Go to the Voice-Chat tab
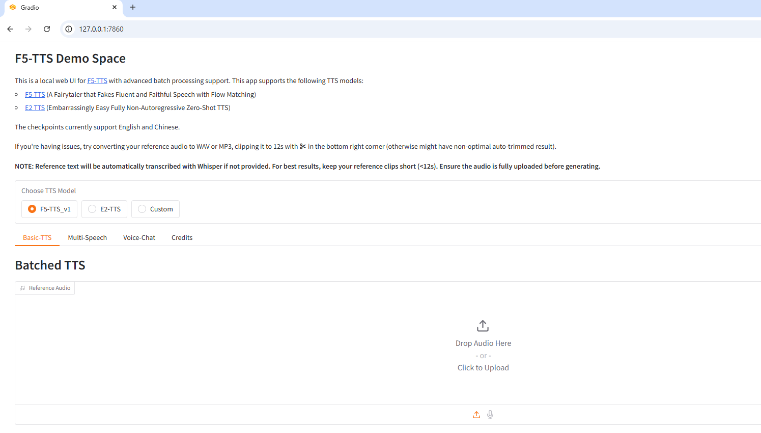Viewport: 761px width, 433px height. click(139, 237)
